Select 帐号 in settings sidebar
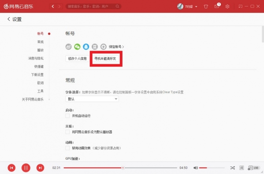The height and width of the screenshot is (174, 264). pyautogui.click(x=41, y=33)
